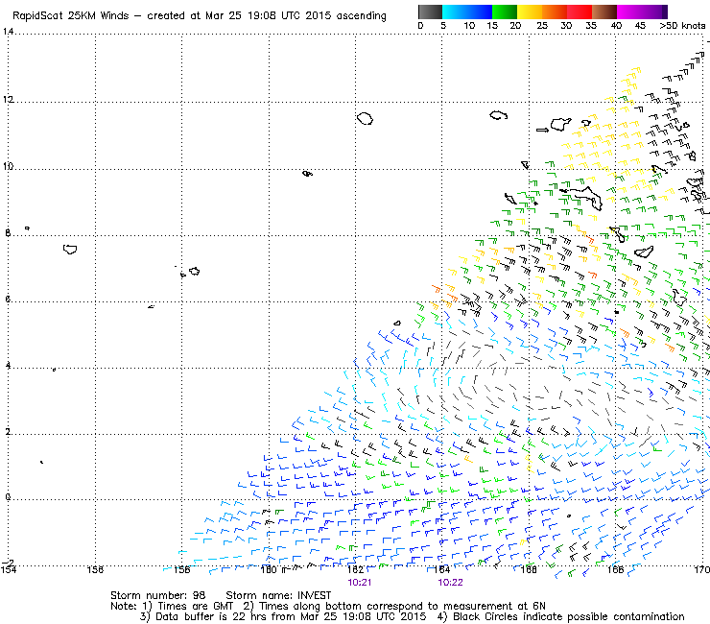Click the '10:22' pass time marker
The image size is (710, 624).
click(x=450, y=583)
